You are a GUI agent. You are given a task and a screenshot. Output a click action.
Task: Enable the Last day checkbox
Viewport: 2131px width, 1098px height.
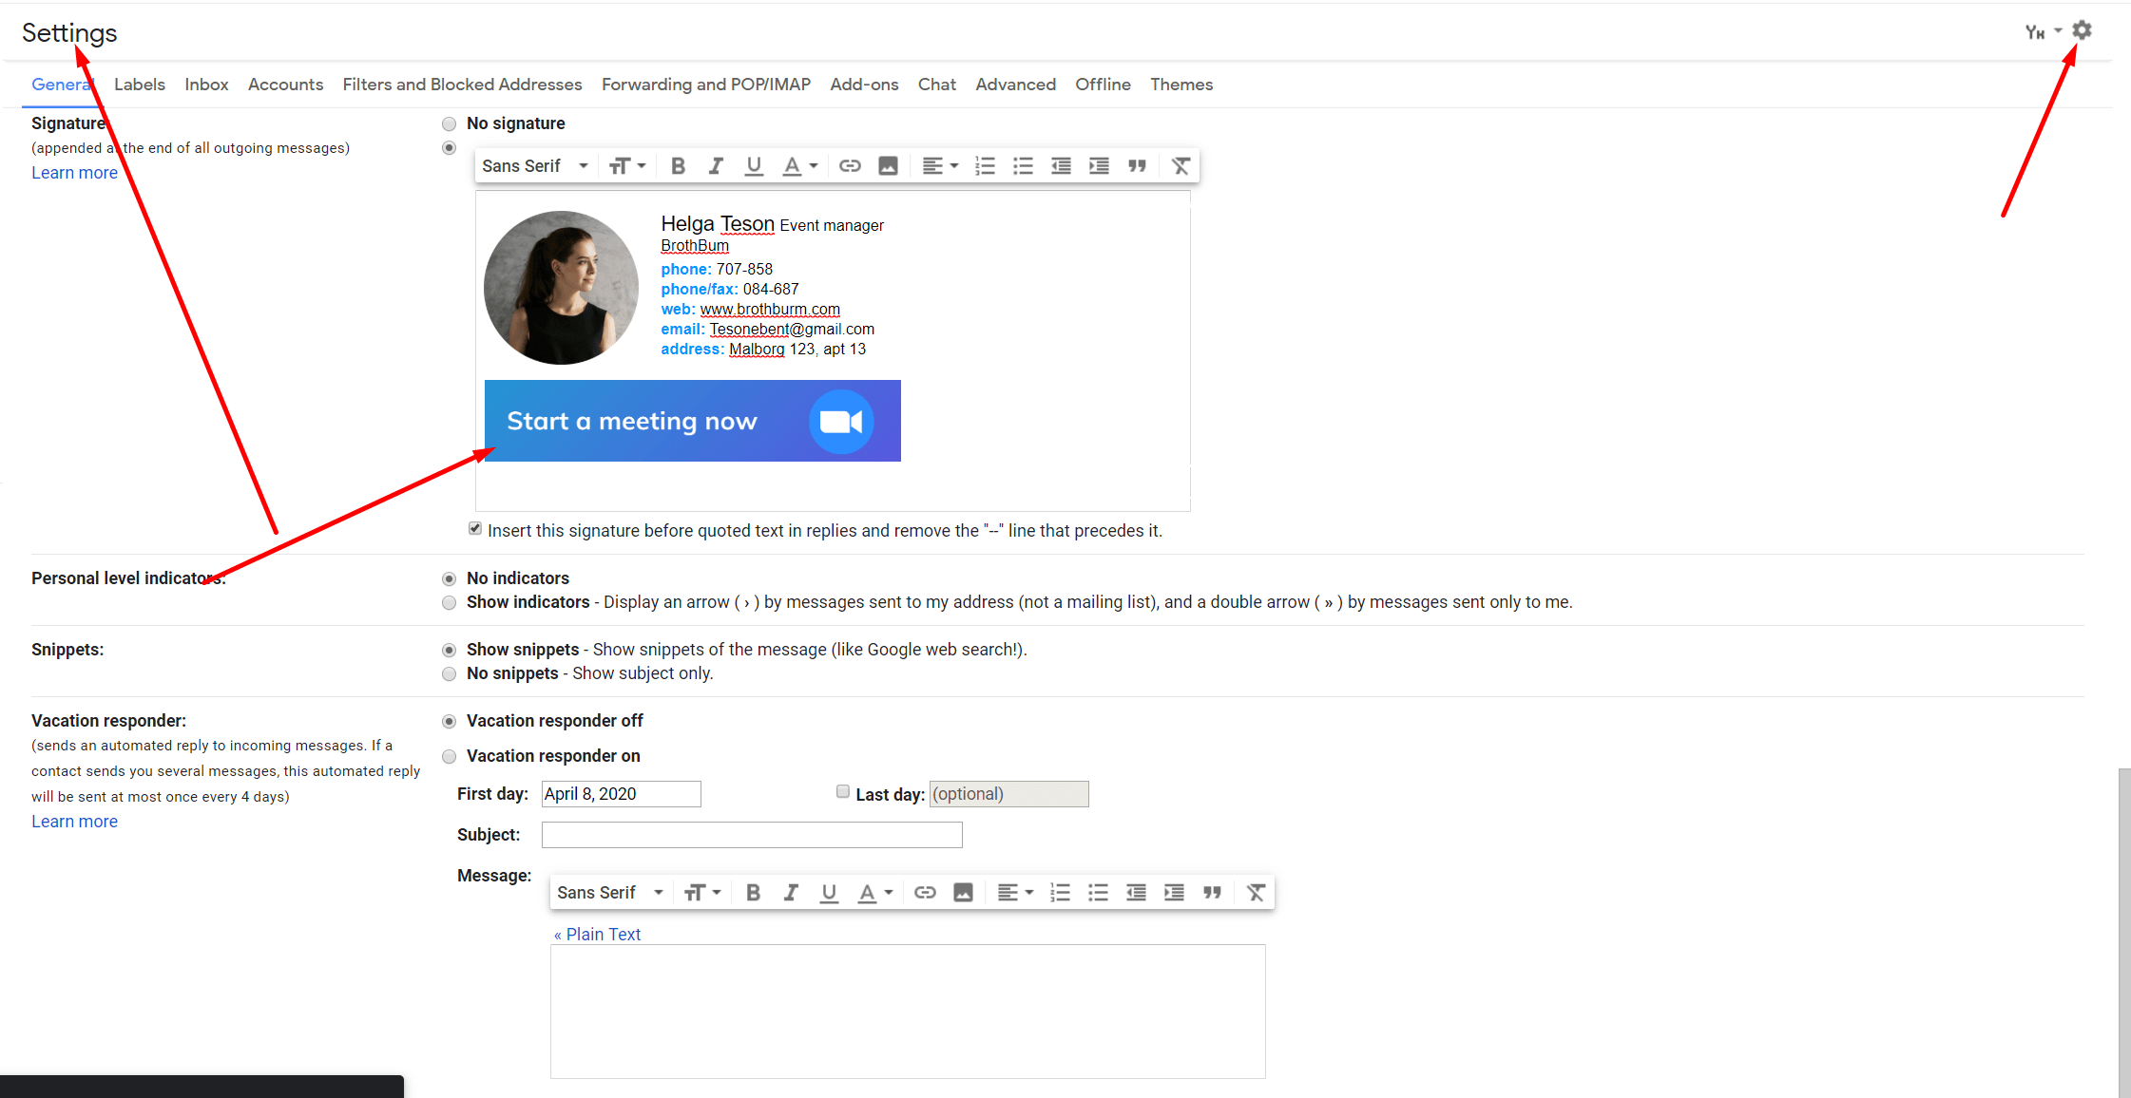[x=842, y=790]
